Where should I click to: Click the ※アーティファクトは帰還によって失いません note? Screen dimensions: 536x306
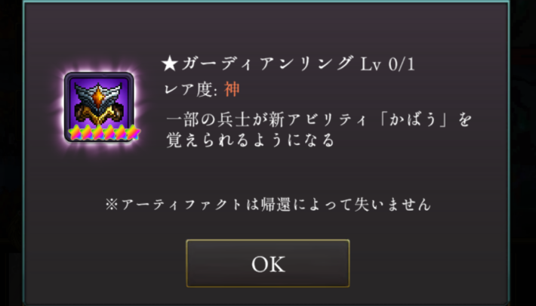(x=268, y=204)
